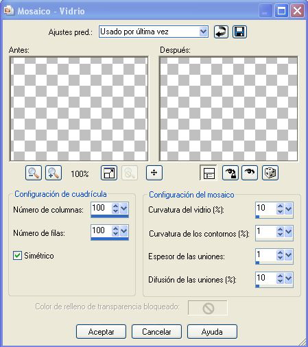Increase Espesor de las uniones with up arrow
The height and width of the screenshot is (347, 308).
(280, 252)
